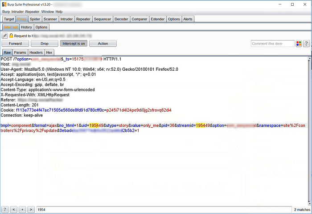This screenshot has width=312, height=214.
Task: Click the Accept-Encoding header line
Action: (x=32, y=85)
